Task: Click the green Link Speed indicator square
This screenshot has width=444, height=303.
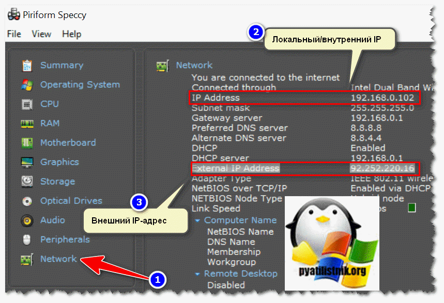Action: [411, 208]
